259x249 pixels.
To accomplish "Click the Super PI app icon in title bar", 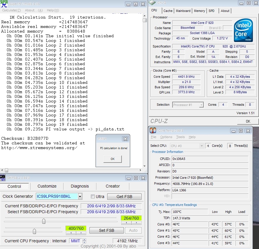I will pos(4,3).
